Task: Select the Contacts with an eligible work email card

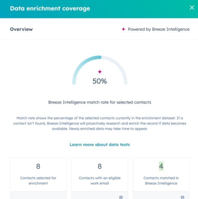Action: 100,175
